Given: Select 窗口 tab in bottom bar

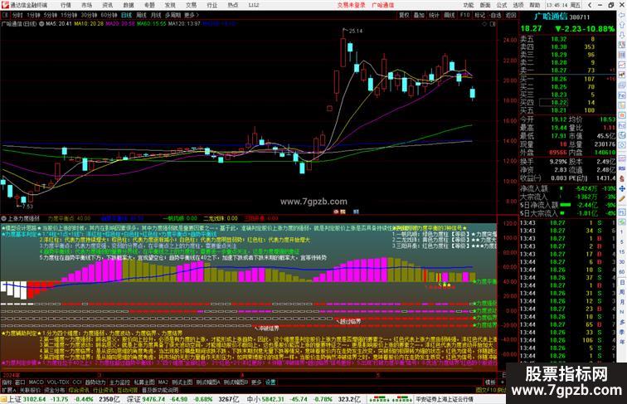Looking at the screenshot, I should (20, 382).
